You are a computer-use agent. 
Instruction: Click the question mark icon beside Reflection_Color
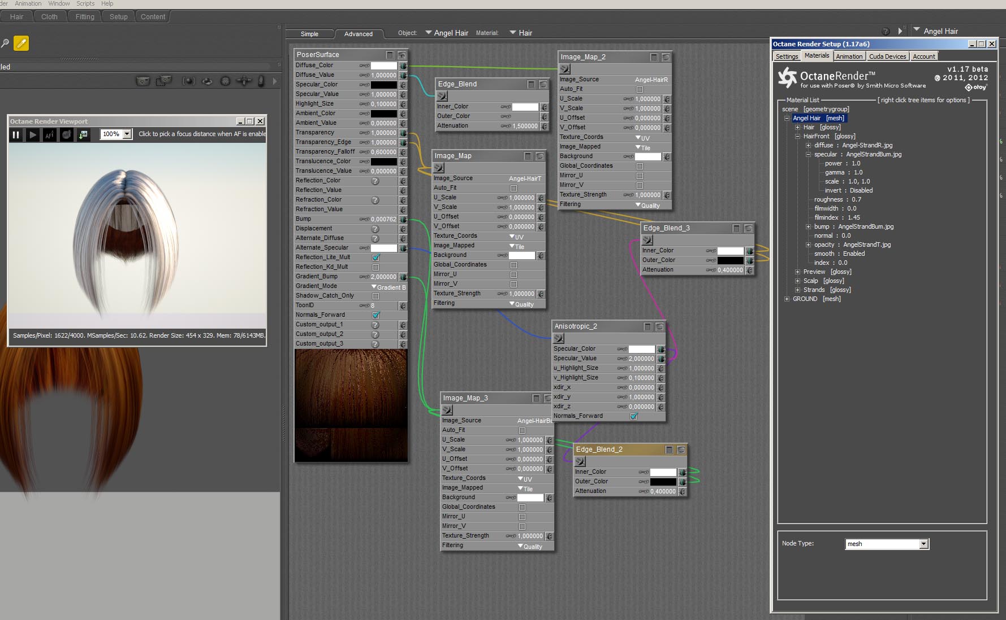tap(374, 181)
